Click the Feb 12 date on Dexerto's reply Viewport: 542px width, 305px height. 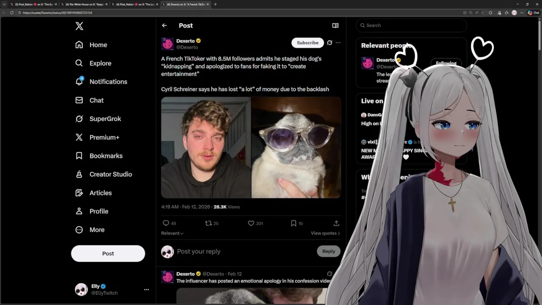tap(235, 274)
